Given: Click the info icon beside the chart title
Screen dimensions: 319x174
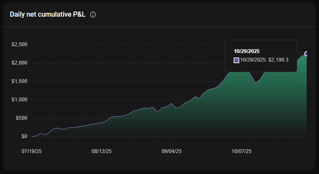Looking at the screenshot, I should 93,15.
